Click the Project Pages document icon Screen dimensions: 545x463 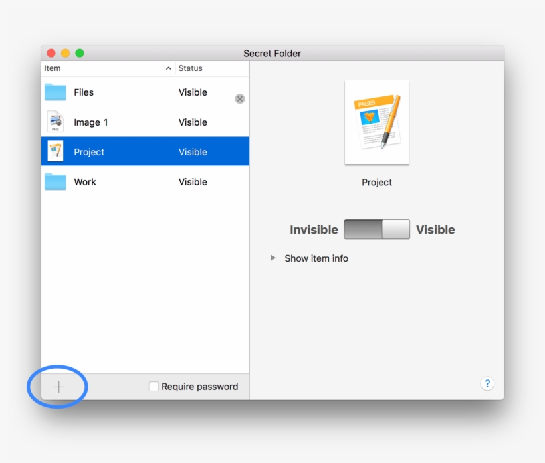pyautogui.click(x=56, y=151)
